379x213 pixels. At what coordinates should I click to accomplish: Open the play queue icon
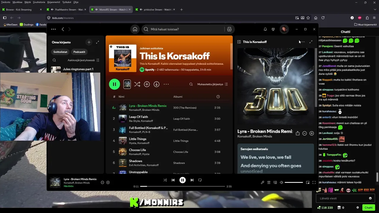pos(269,183)
